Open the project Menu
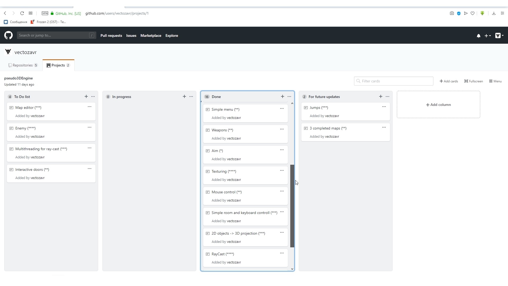The width and height of the screenshot is (508, 286). point(495,81)
